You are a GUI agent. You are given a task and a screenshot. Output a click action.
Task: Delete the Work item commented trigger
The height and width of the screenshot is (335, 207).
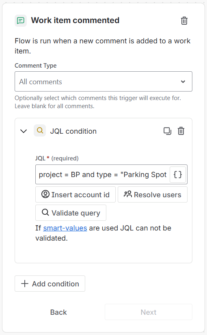(184, 21)
